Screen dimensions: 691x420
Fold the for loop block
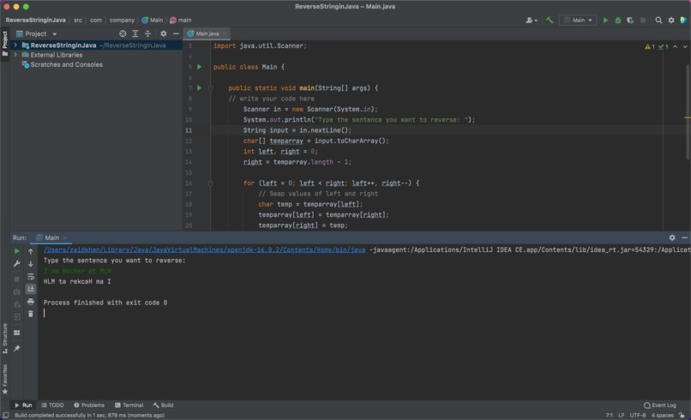coord(211,183)
